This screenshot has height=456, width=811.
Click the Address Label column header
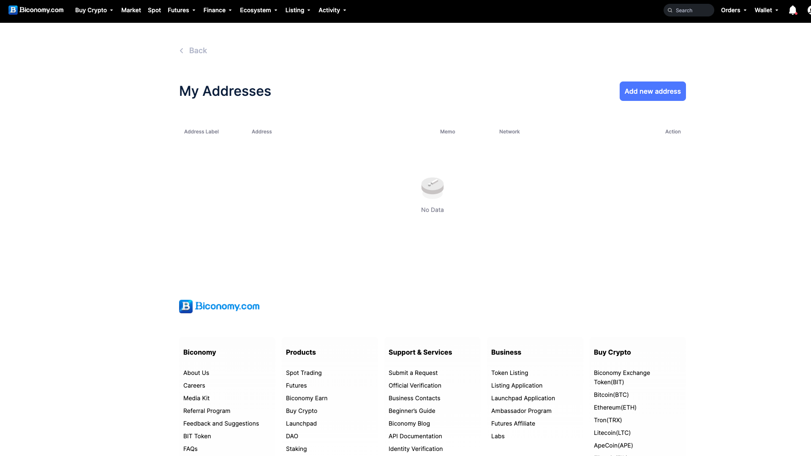click(x=201, y=132)
